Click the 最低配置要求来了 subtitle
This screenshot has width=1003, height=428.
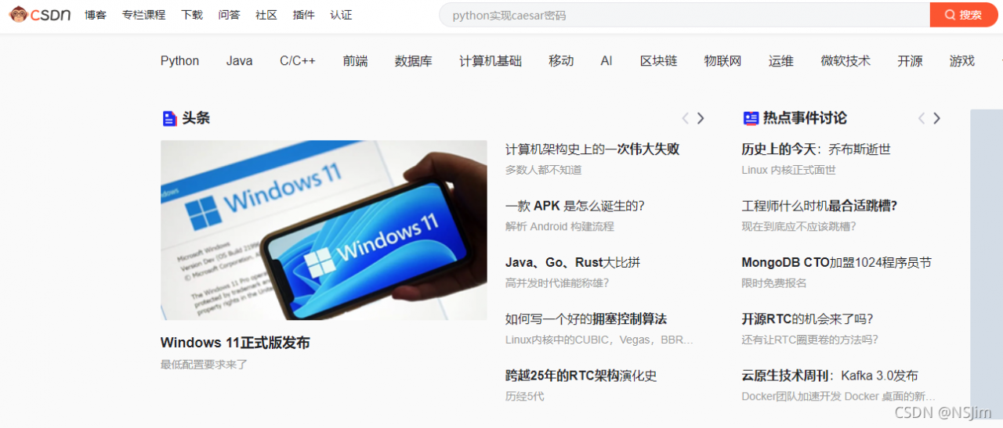tap(204, 365)
